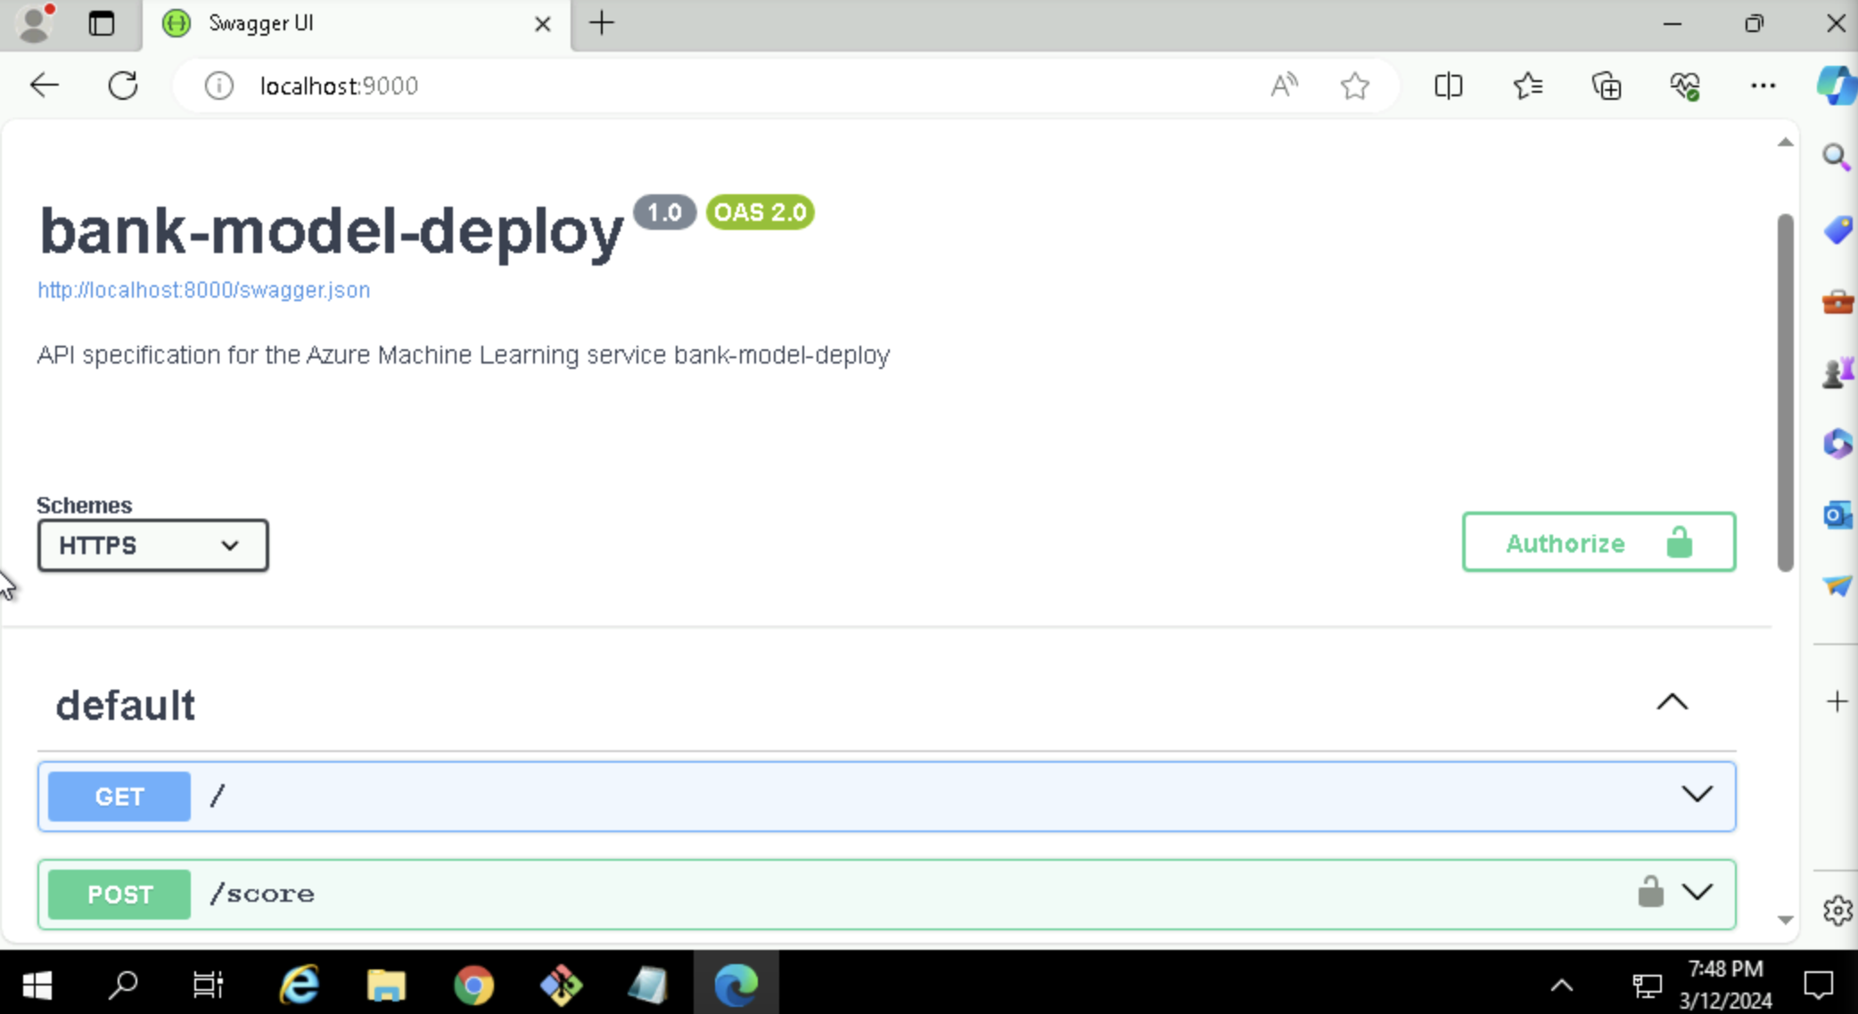
Task: Open the Favorites list icon
Action: tap(1527, 86)
